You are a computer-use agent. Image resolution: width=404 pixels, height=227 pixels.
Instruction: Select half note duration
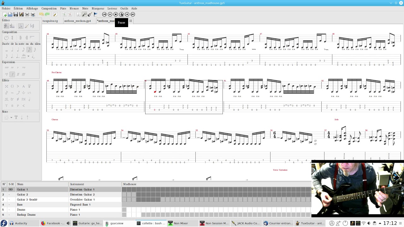(12, 50)
